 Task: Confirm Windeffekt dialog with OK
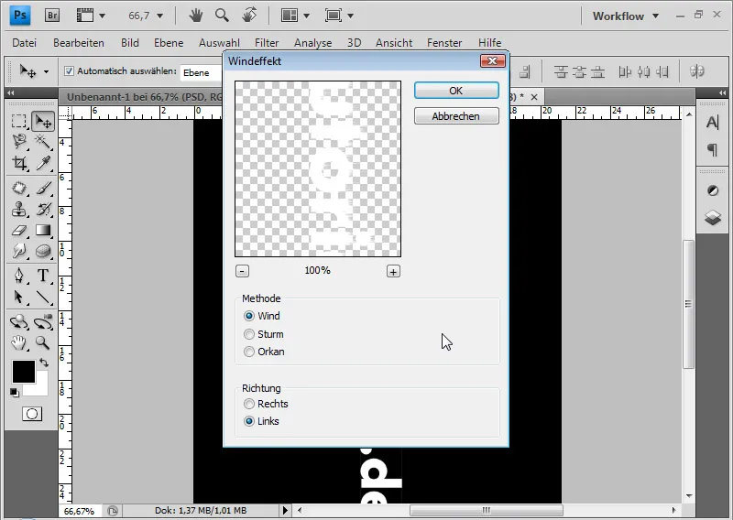456,91
